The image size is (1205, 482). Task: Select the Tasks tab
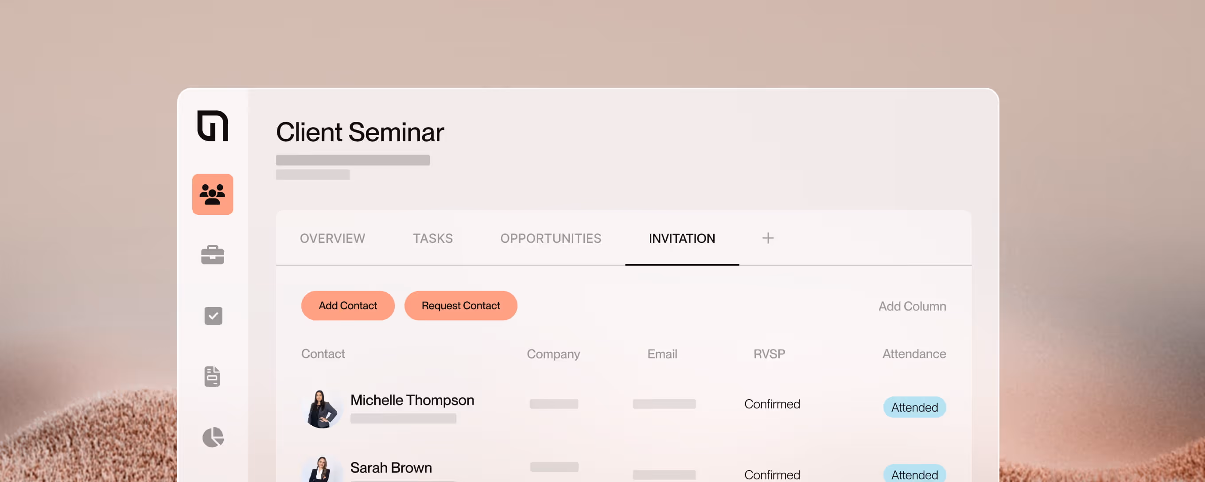tap(432, 238)
